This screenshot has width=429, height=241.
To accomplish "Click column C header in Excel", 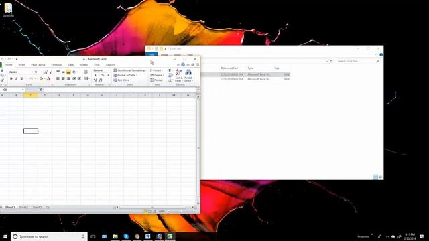I will (x=31, y=95).
